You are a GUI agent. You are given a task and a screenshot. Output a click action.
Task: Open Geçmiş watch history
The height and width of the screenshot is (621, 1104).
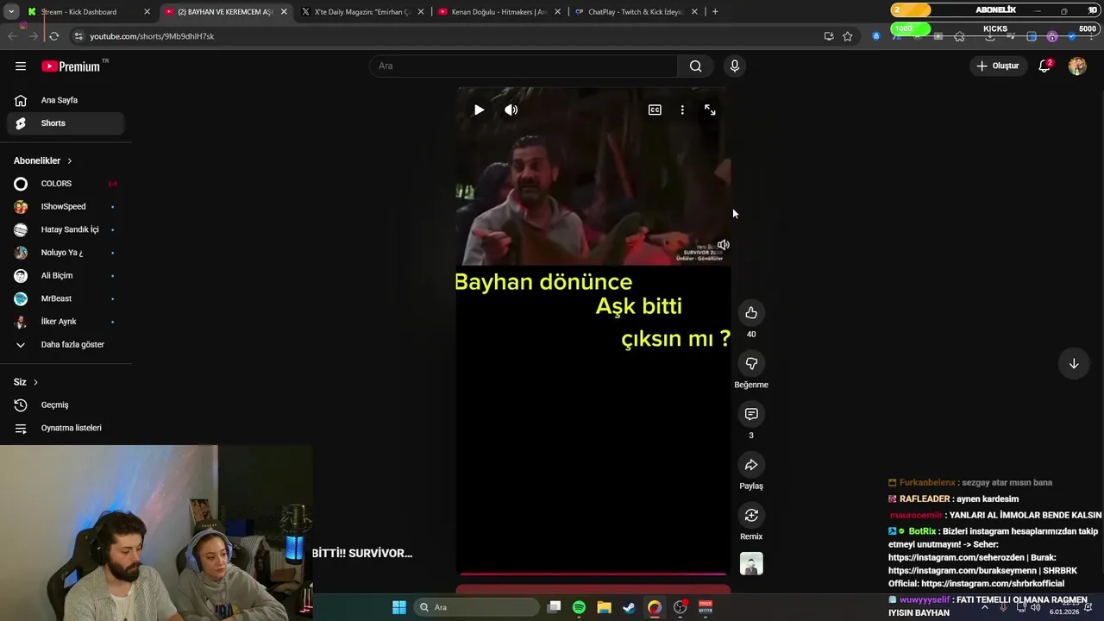click(x=66, y=405)
